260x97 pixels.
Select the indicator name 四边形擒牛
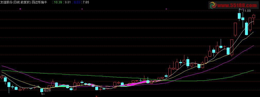click(x=40, y=2)
